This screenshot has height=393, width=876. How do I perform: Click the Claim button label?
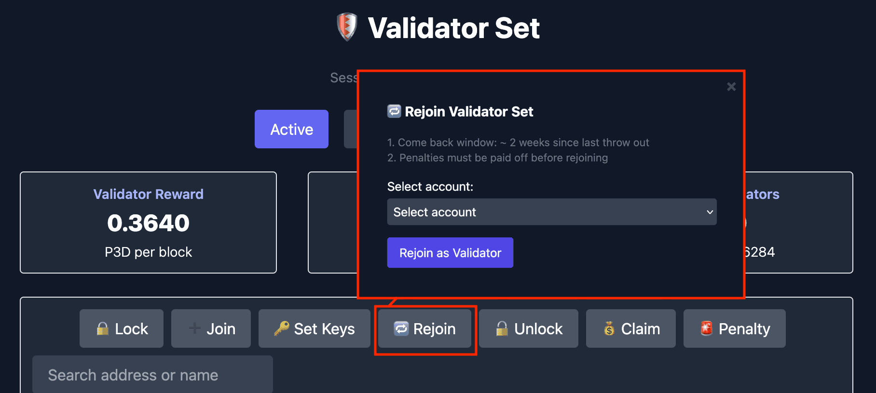(641, 328)
